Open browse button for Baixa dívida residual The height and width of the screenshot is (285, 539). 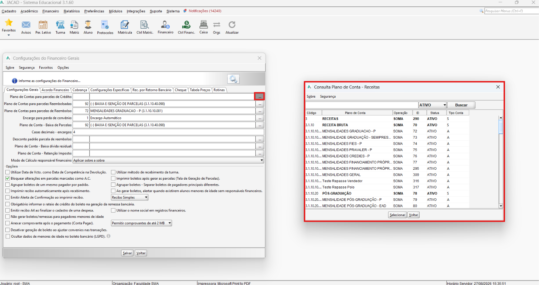pos(260,146)
